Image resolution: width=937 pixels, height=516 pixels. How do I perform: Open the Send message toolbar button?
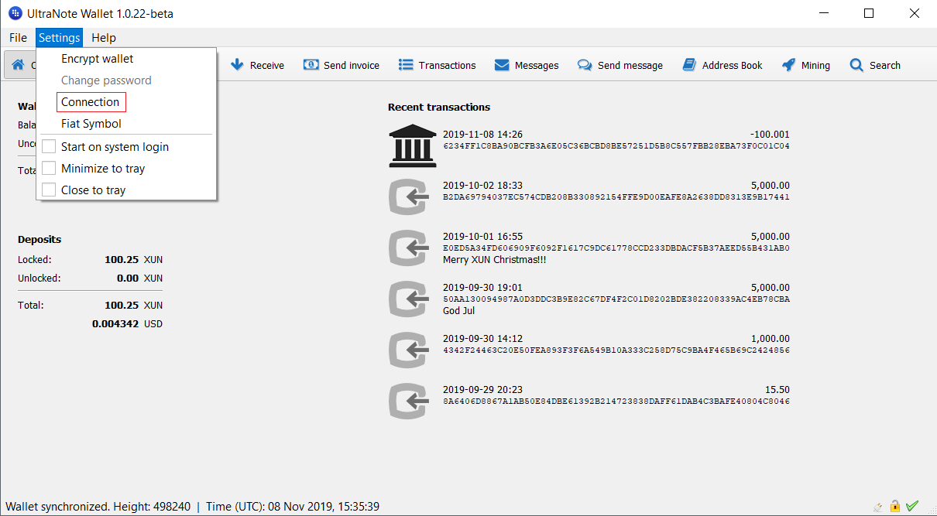click(620, 66)
